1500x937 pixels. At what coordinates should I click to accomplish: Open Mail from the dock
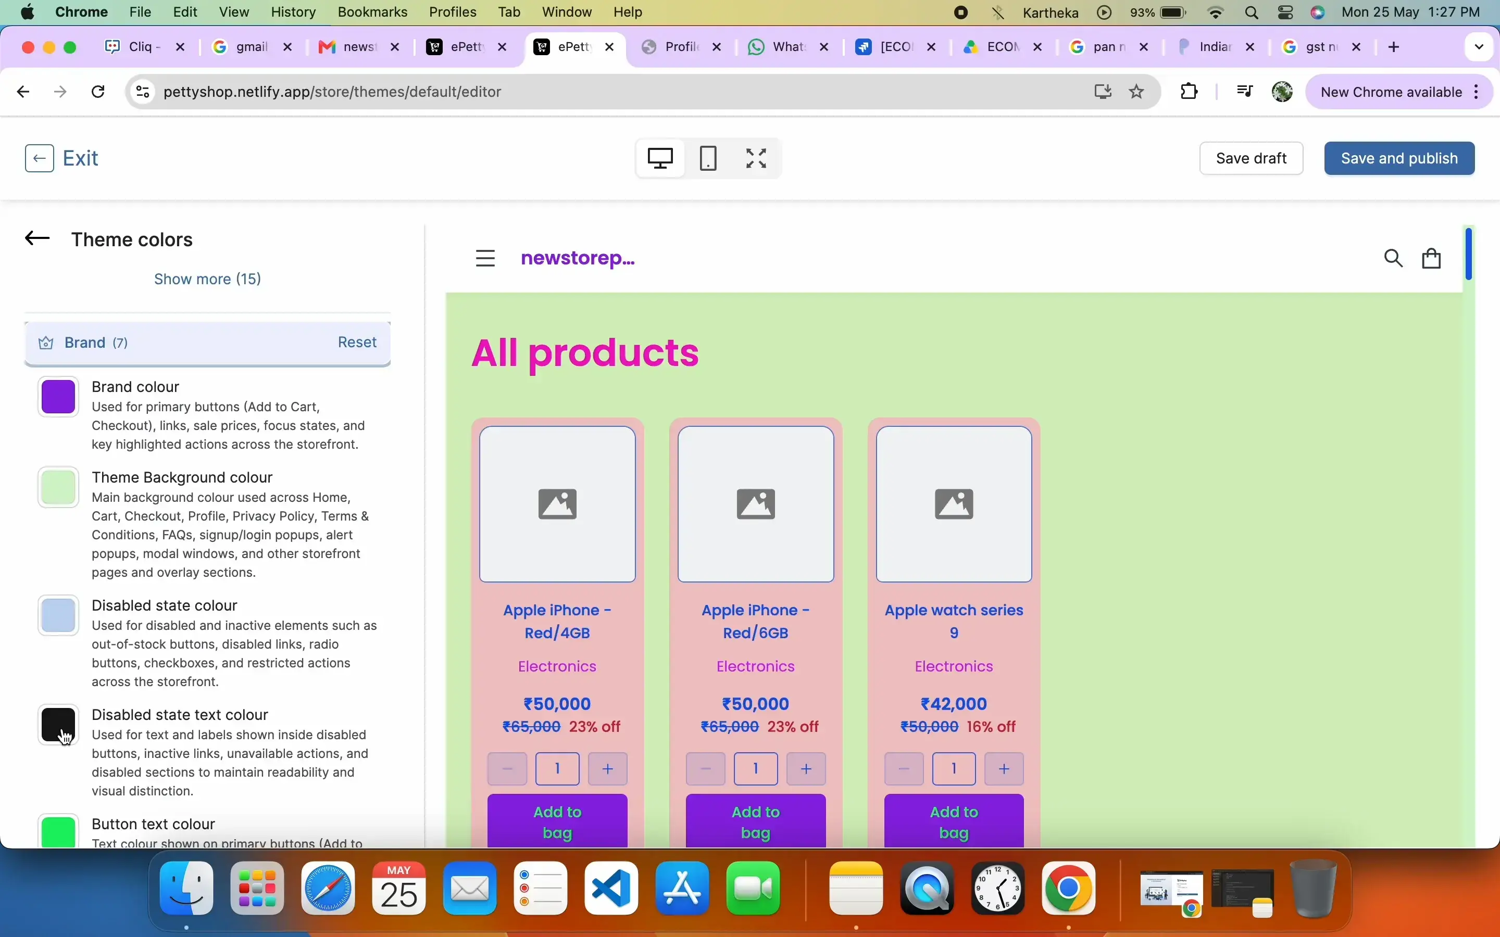coord(470,888)
